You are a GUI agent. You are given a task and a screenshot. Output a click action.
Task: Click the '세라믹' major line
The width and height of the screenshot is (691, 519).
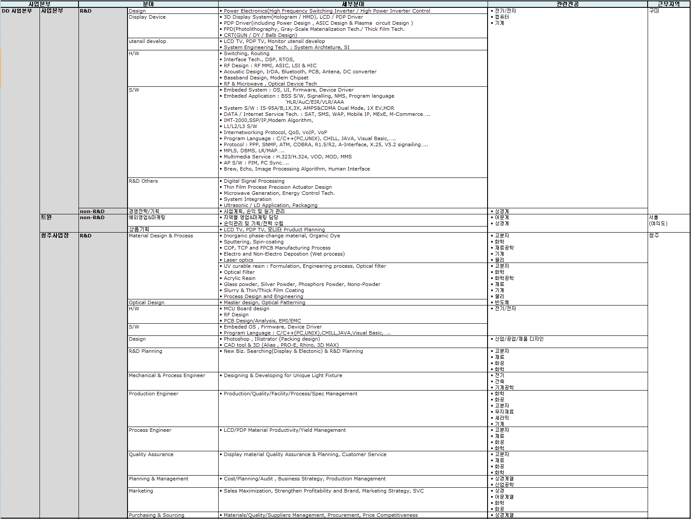pos(500,418)
